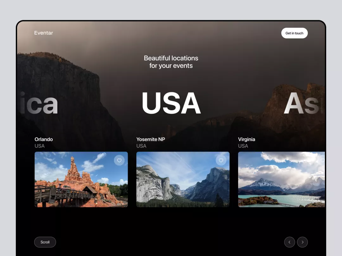
Task: Open the Yosemite NP cliffs thumbnail
Action: (x=183, y=180)
